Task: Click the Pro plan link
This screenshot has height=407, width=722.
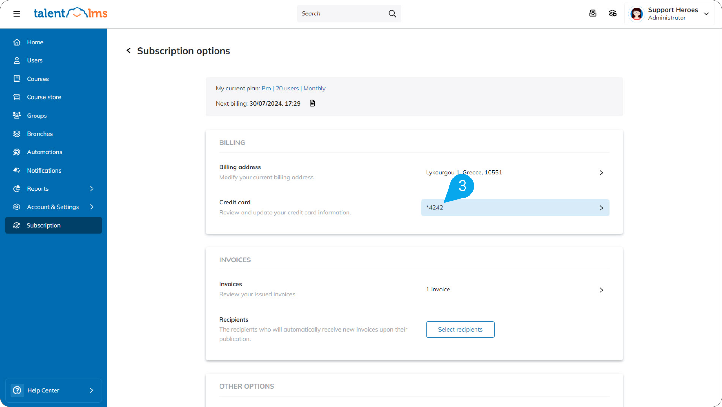Action: 266,88
